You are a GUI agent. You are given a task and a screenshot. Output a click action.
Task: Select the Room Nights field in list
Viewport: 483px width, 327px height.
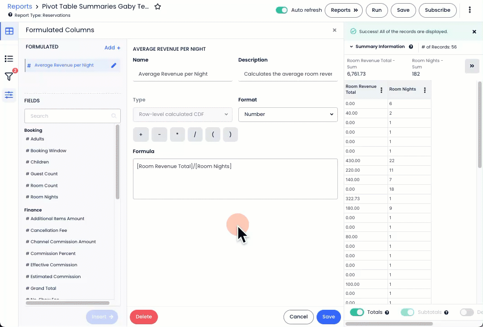pyautogui.click(x=42, y=197)
